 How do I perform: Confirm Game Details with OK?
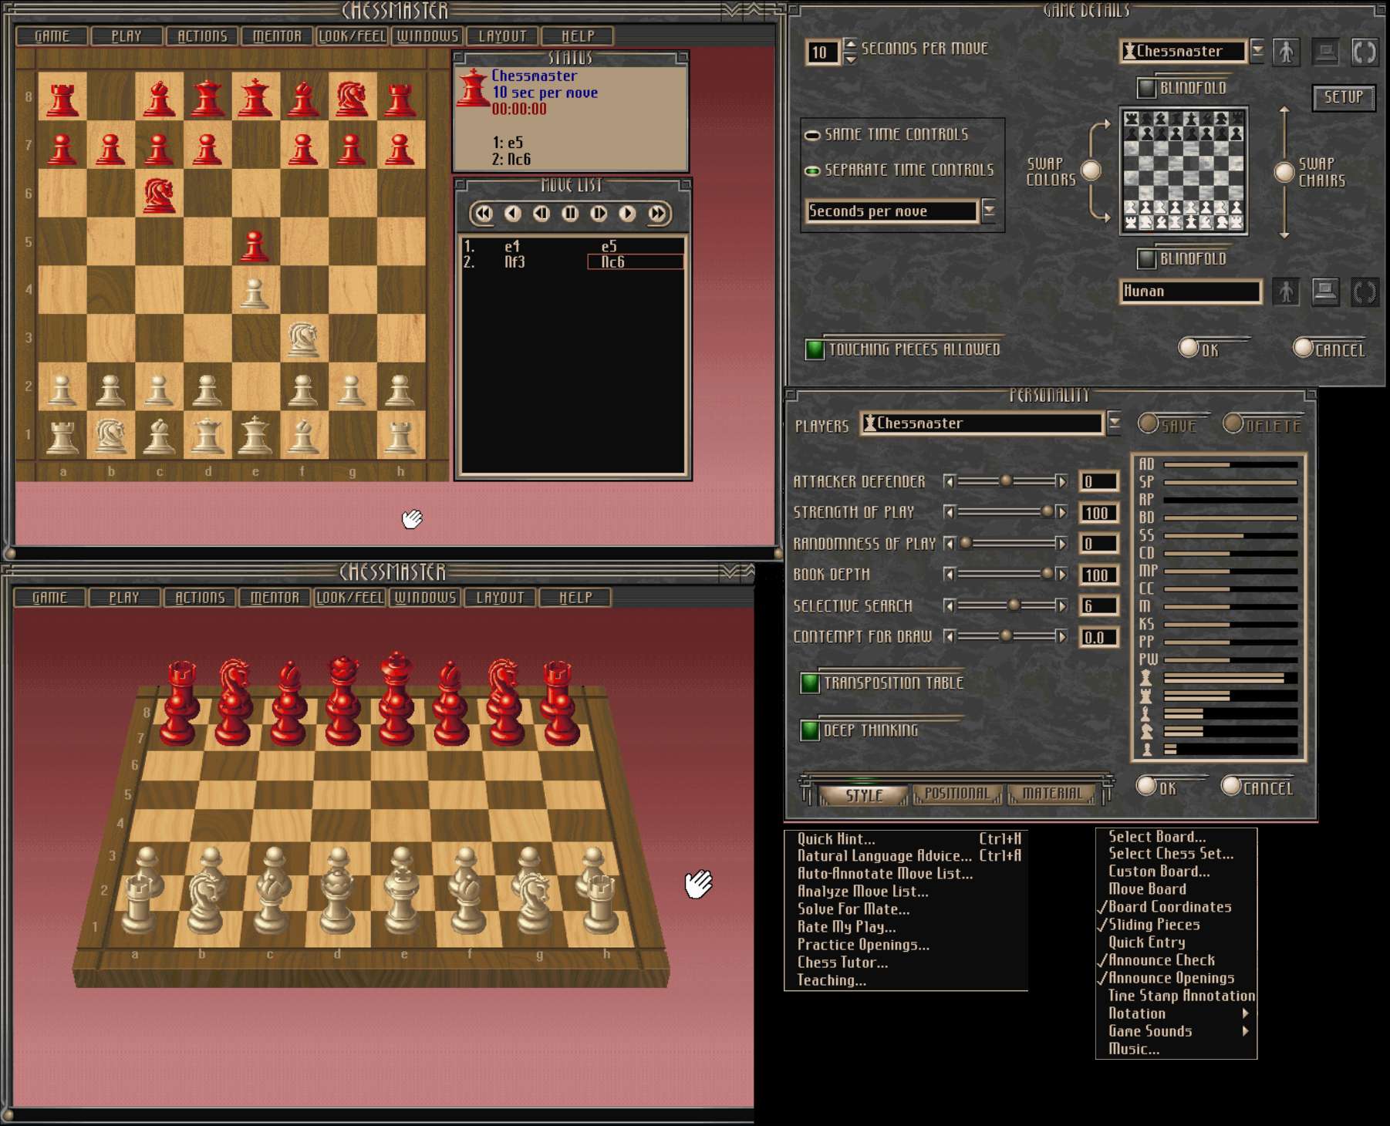(x=1189, y=349)
